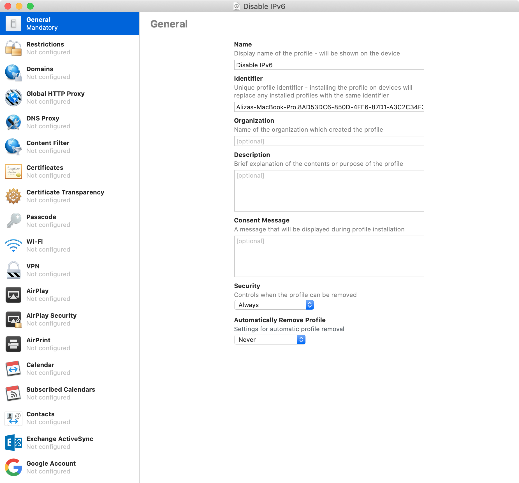The image size is (519, 483).
Task: Select AirPlay Security label
Action: [52, 315]
